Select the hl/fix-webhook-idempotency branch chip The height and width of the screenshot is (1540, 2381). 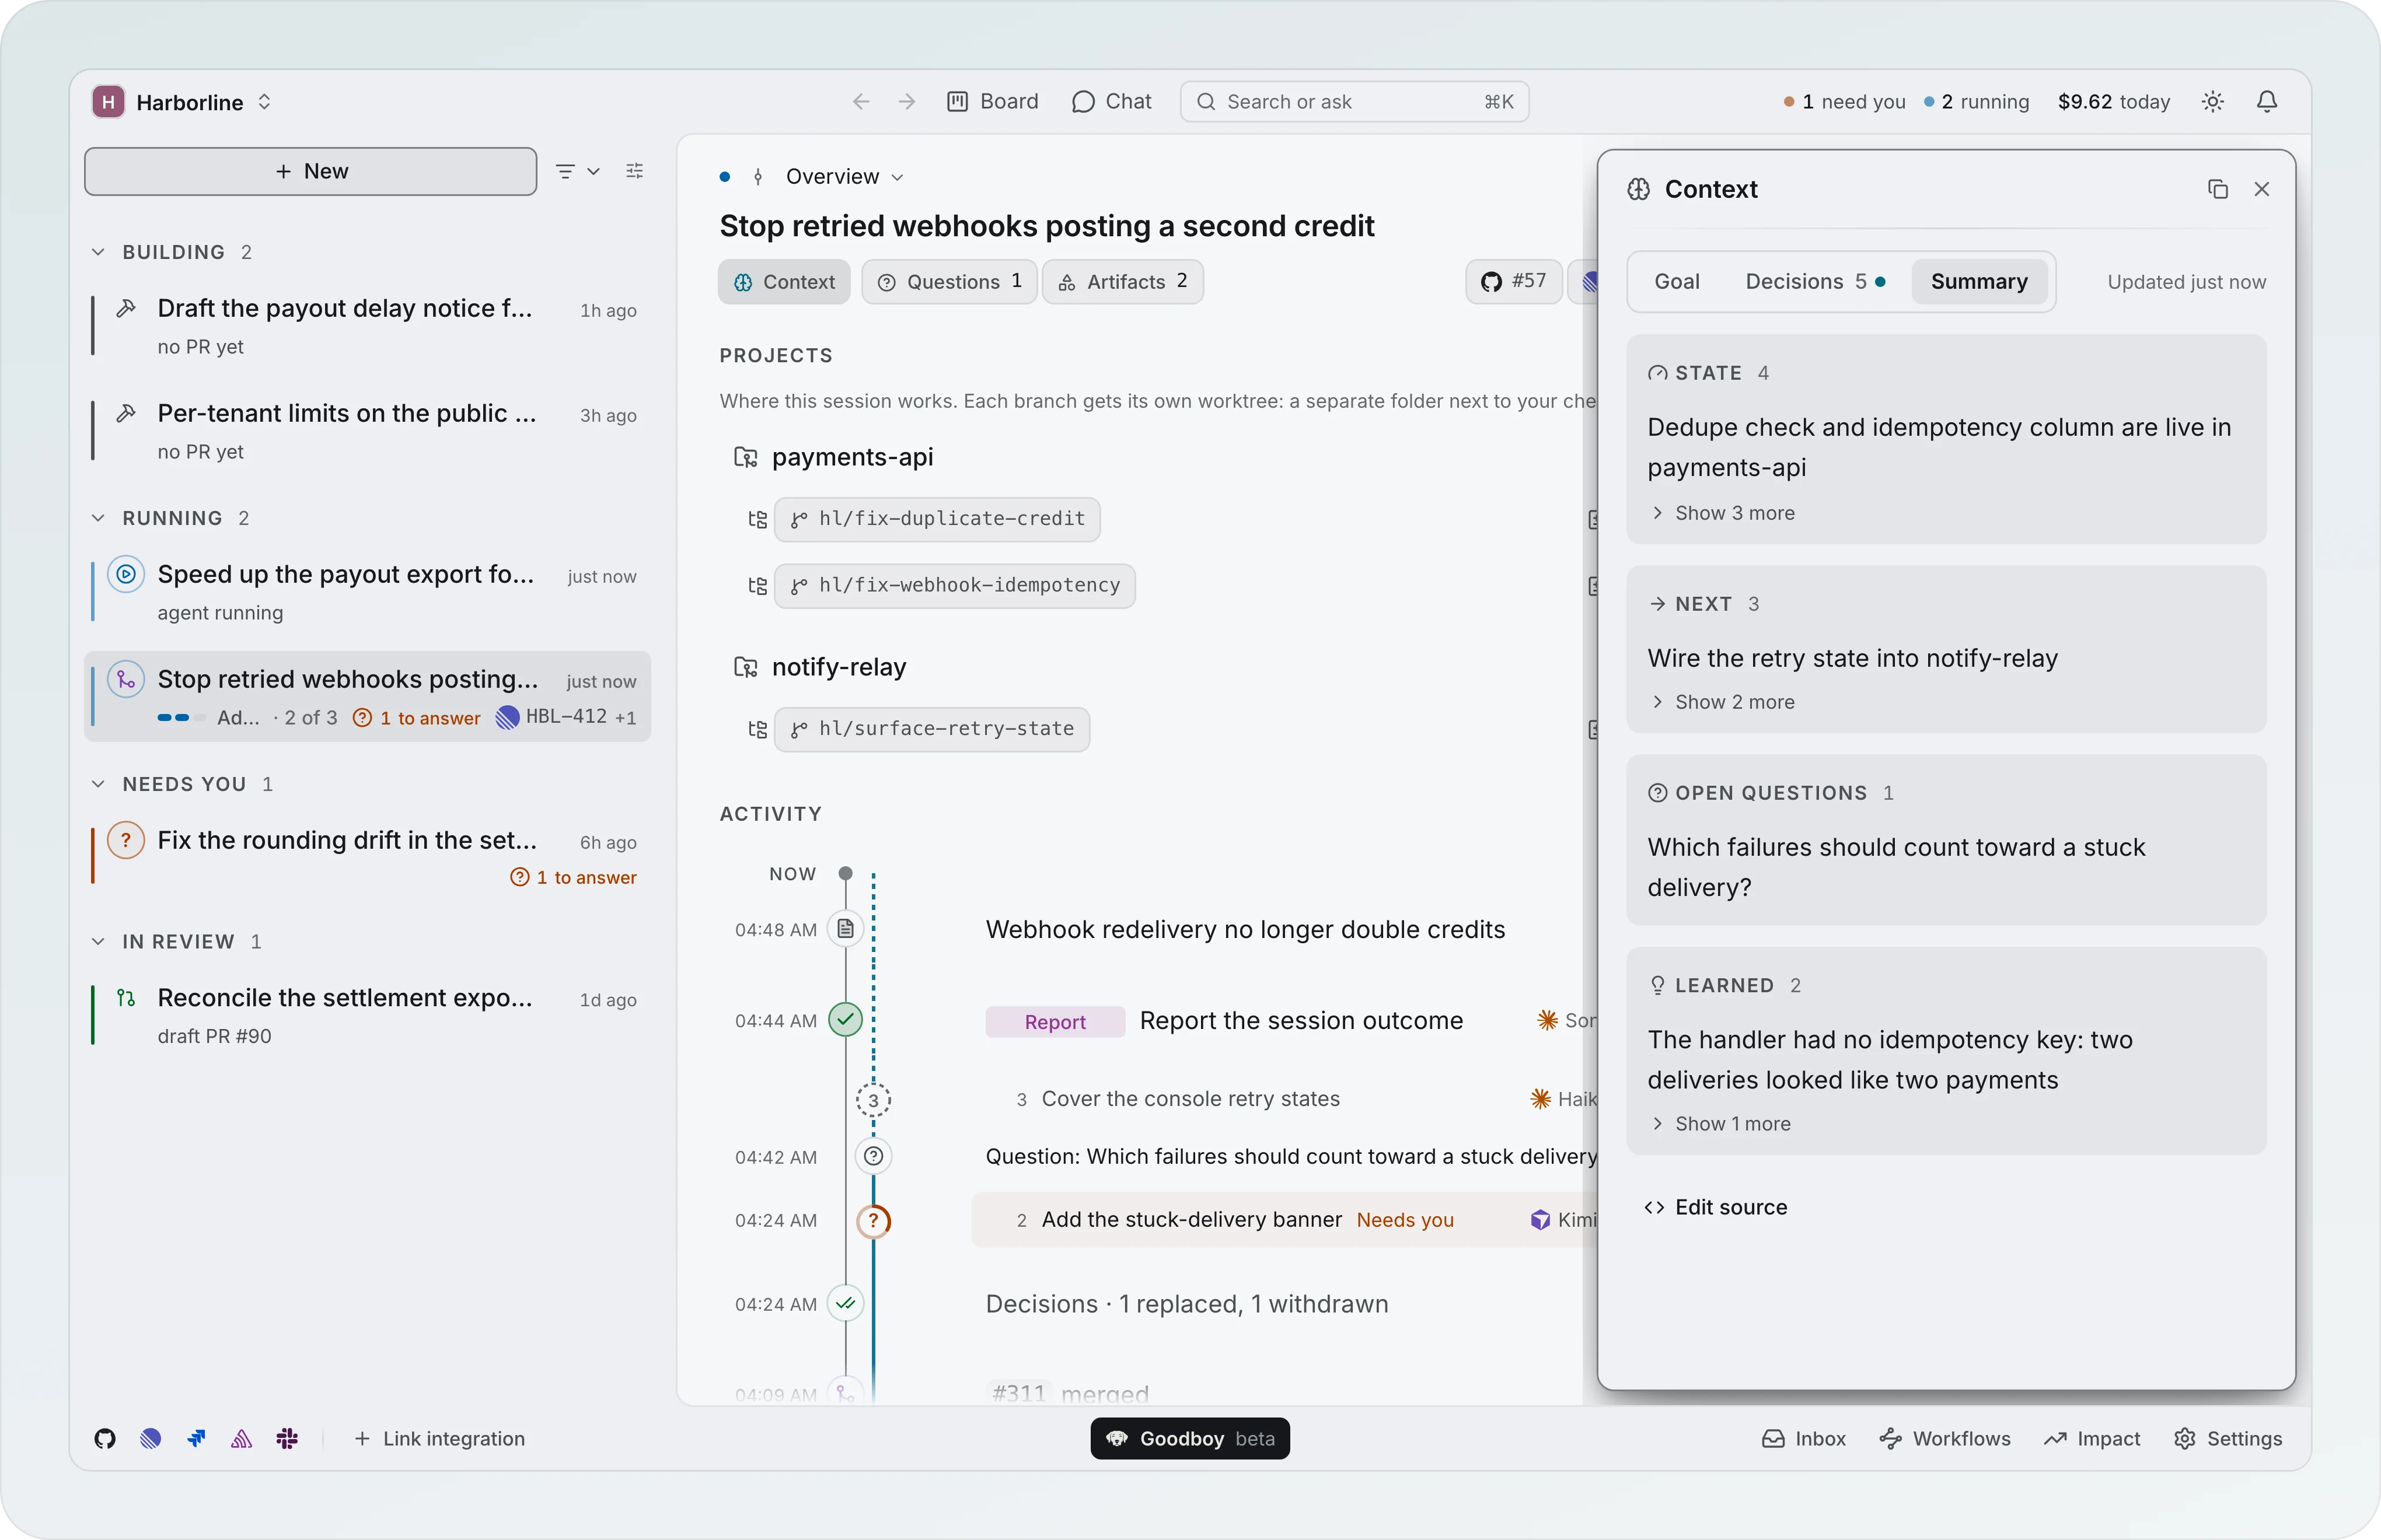pyautogui.click(x=954, y=585)
